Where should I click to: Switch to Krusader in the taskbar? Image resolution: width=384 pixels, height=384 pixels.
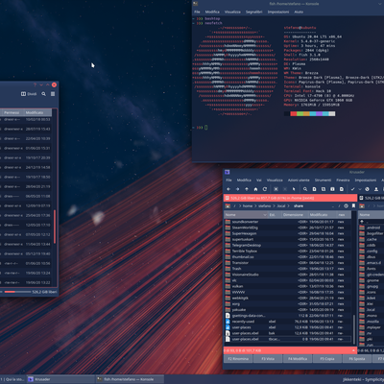click(60, 379)
